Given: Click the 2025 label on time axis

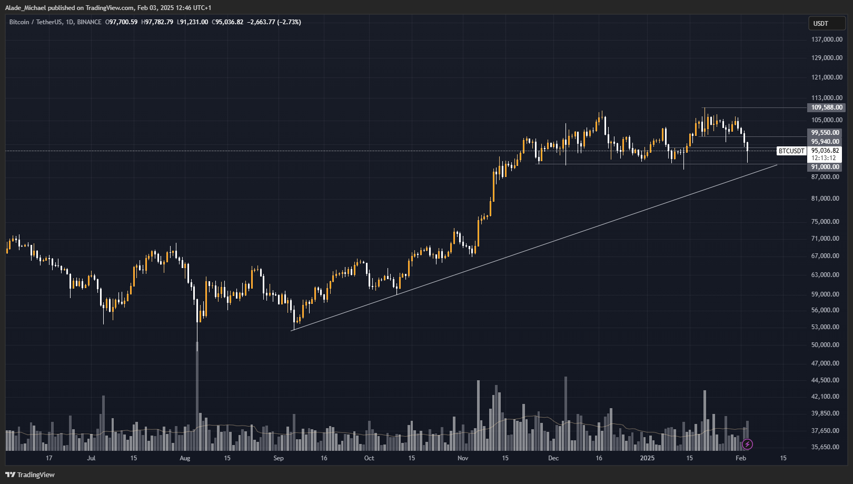Looking at the screenshot, I should coord(647,458).
